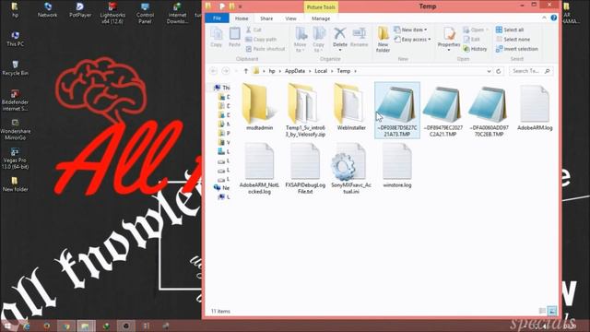Image resolution: width=590 pixels, height=332 pixels.
Task: Click the History button in Open group
Action: (x=476, y=49)
